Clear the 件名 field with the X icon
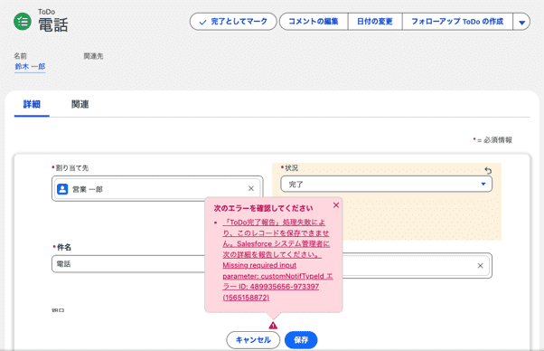Image resolution: width=544 pixels, height=351 pixels. tap(480, 266)
